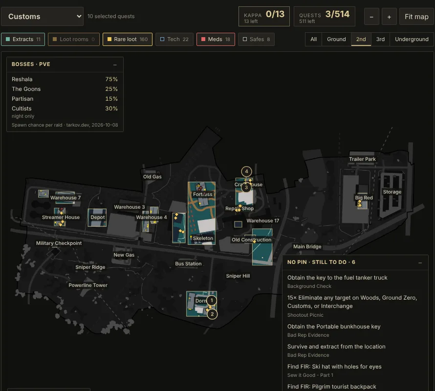Select the Partisan 15% boss row
This screenshot has height=391, width=435.
coord(65,99)
